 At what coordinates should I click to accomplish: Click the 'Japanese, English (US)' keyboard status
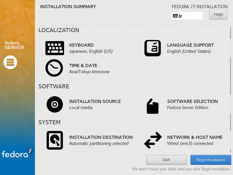coord(91,51)
